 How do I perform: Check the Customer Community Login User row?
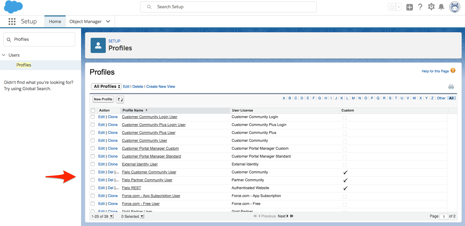point(93,117)
